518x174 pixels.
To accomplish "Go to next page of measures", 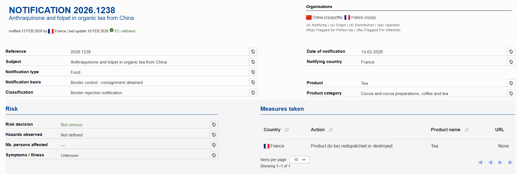I will pos(500,162).
